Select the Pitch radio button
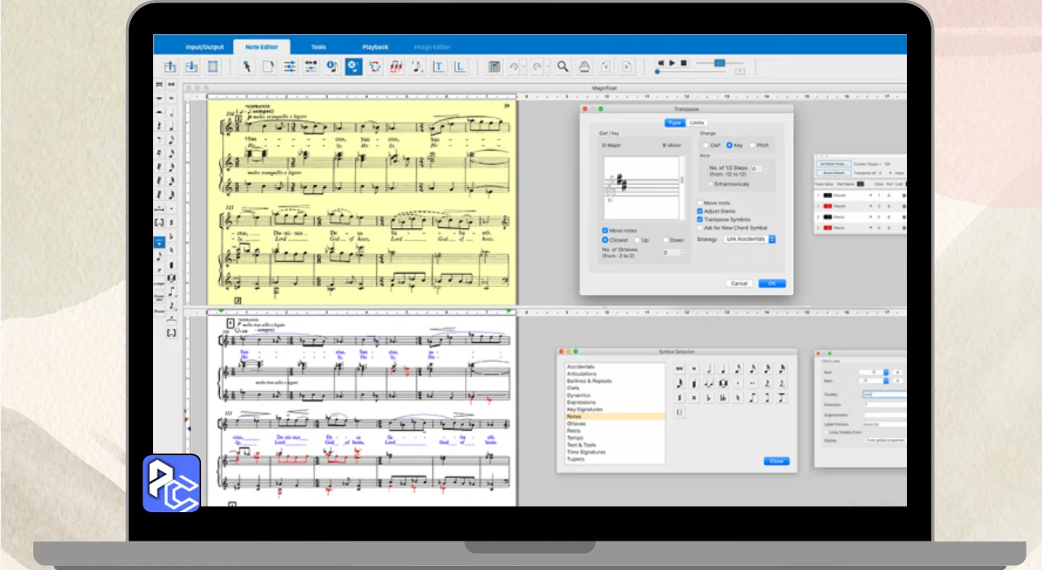The width and height of the screenshot is (1042, 570). click(752, 145)
